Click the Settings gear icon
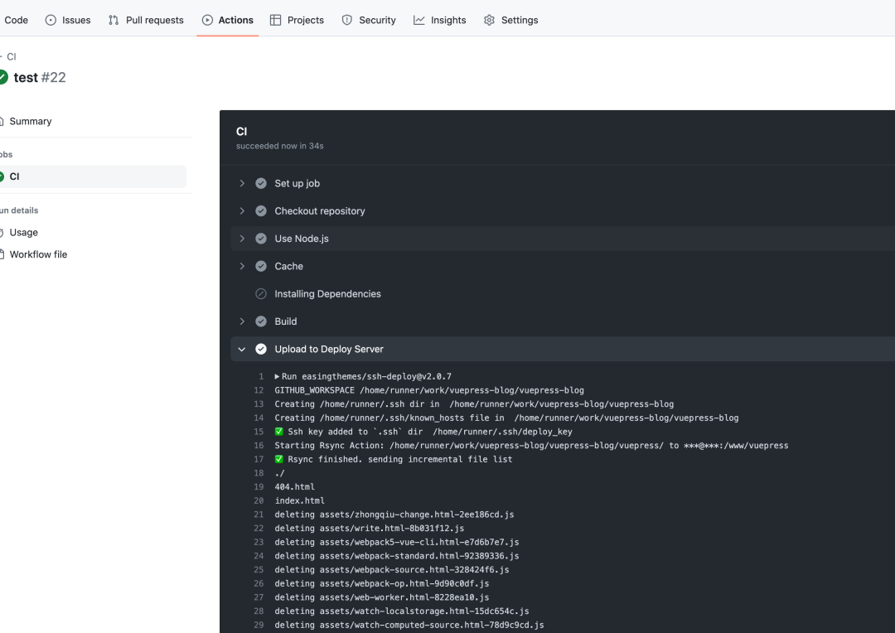This screenshot has height=633, width=895. 490,20
